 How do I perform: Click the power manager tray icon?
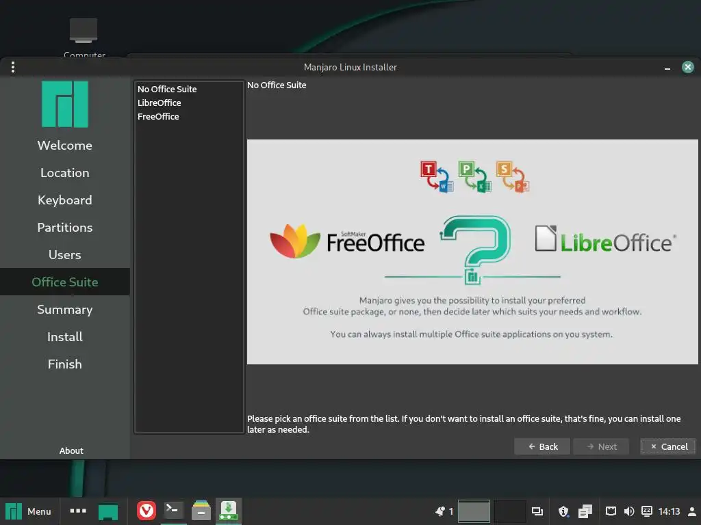647,511
